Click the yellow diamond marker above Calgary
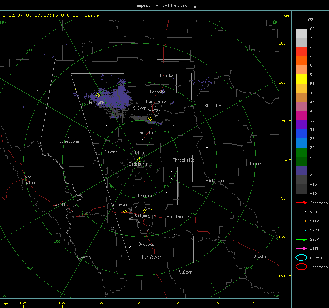The width and height of the screenshot is (329, 308). [x=144, y=211]
